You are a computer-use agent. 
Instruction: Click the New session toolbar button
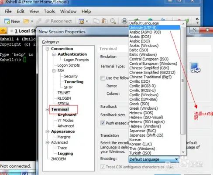click(x=12, y=21)
